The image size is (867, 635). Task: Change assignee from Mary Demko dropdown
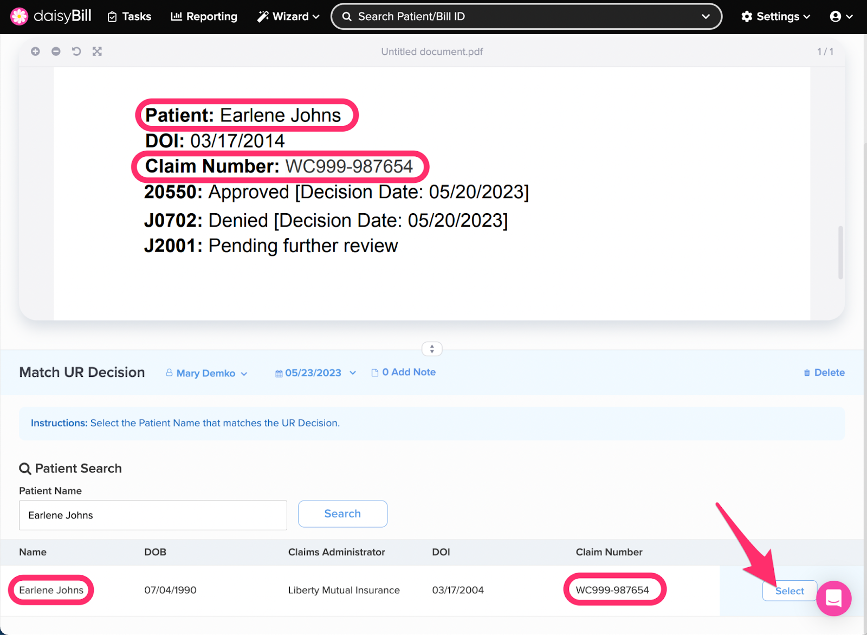pyautogui.click(x=206, y=373)
